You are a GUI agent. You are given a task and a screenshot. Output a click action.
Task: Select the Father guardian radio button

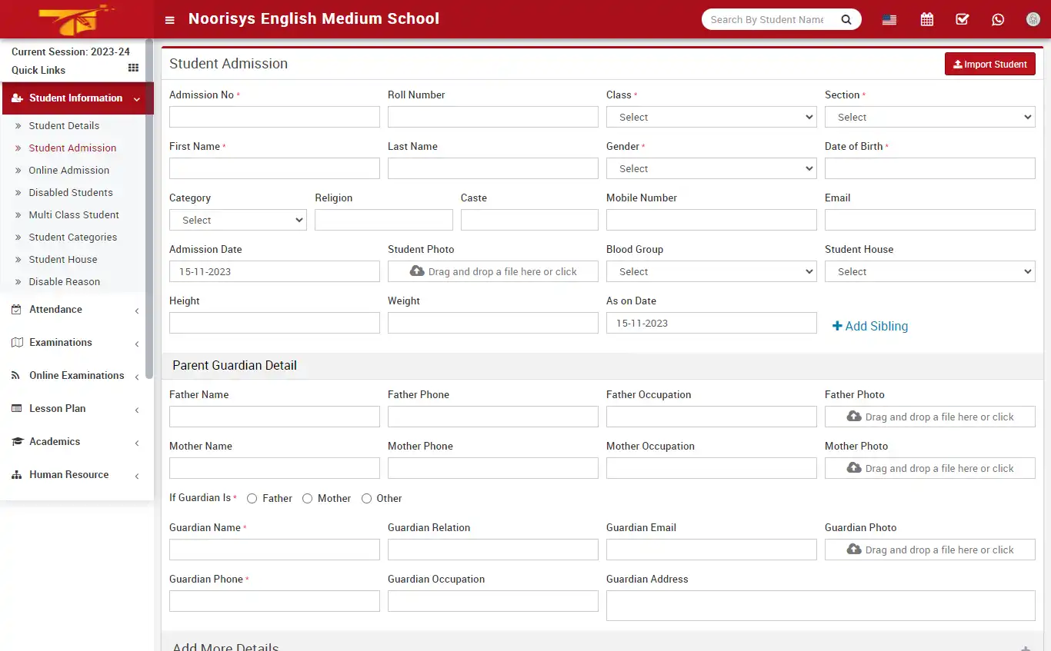[252, 498]
